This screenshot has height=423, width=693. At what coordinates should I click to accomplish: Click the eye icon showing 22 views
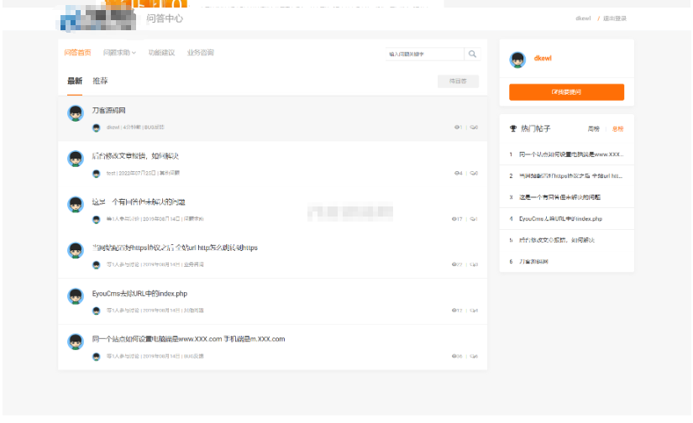point(454,264)
